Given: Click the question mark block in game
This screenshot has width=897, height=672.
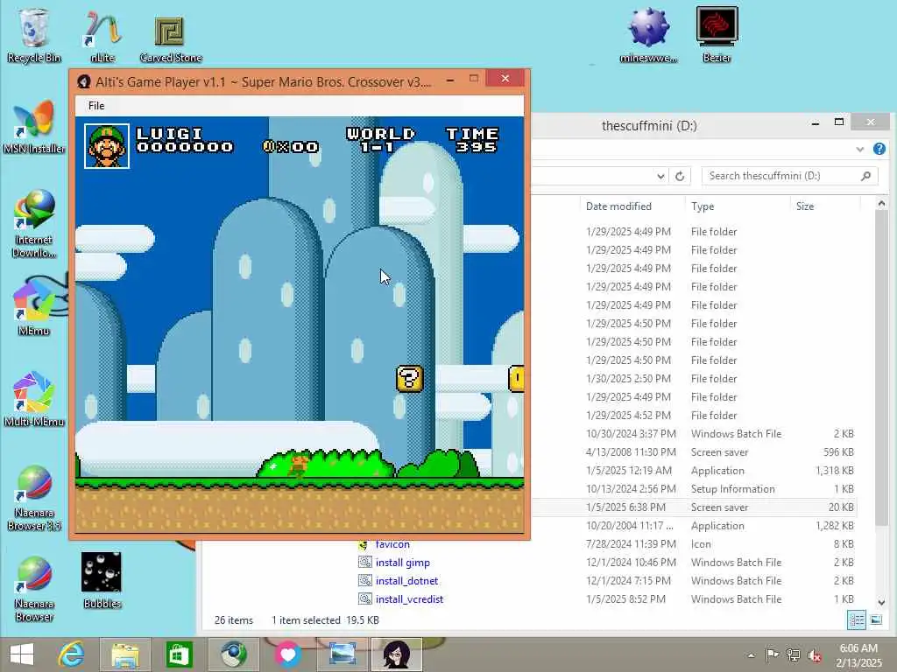Looking at the screenshot, I should click(410, 378).
